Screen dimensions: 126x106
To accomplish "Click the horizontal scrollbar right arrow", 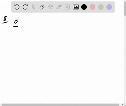I will point(122,105).
